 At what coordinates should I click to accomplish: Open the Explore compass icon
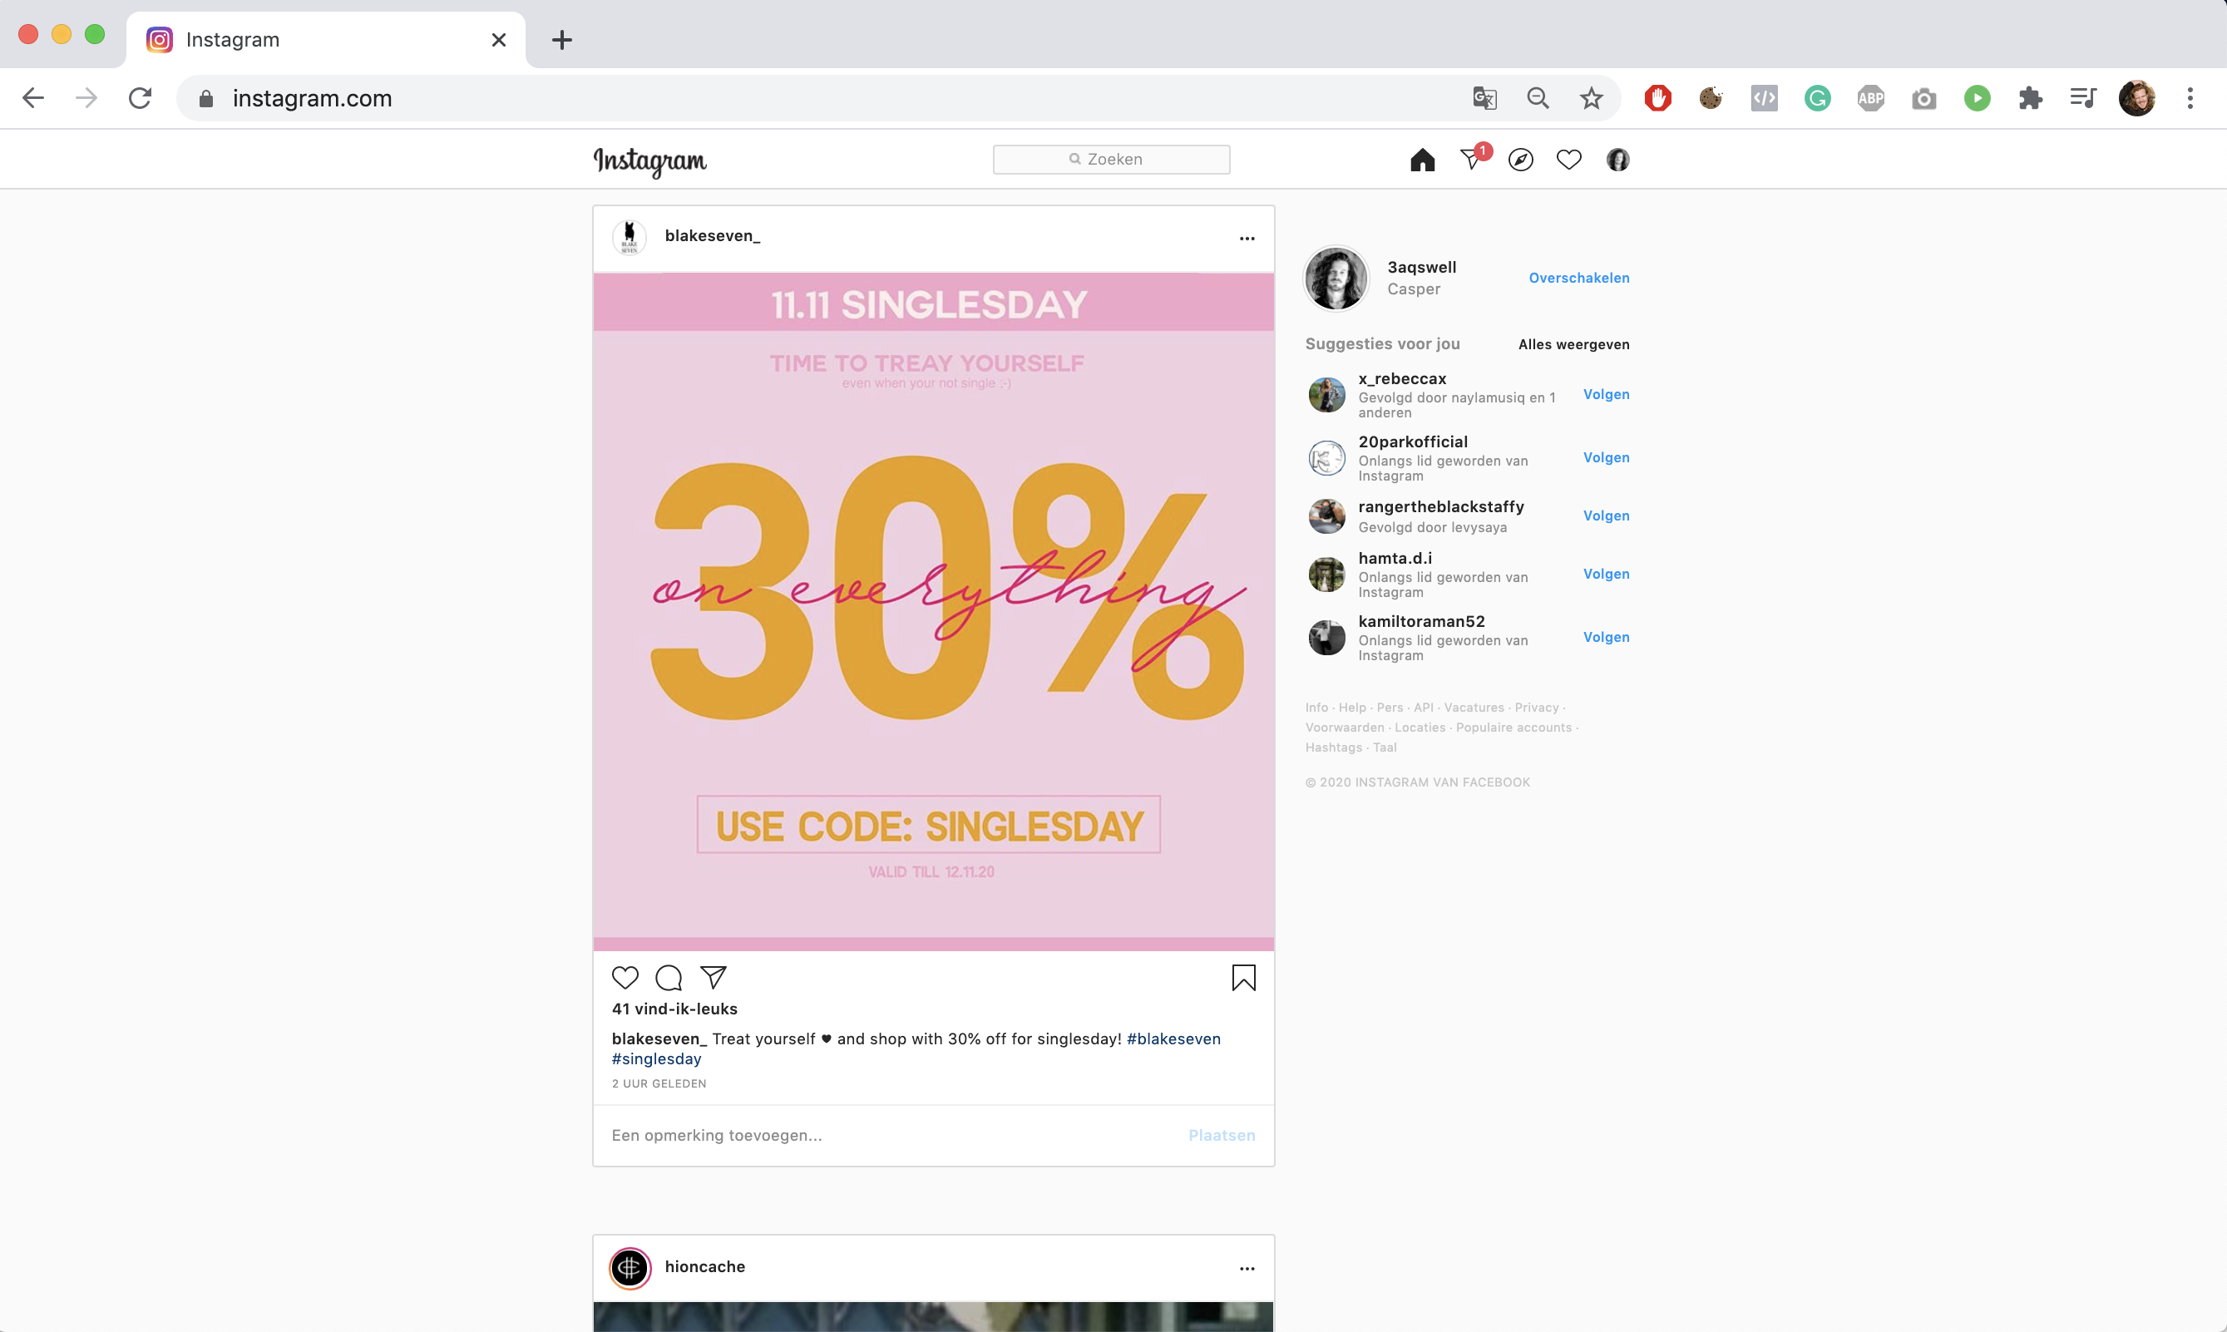(x=1519, y=160)
